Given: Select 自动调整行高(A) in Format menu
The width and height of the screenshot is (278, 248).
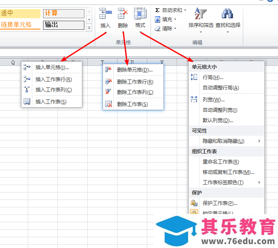Looking at the screenshot, I should (227, 88).
